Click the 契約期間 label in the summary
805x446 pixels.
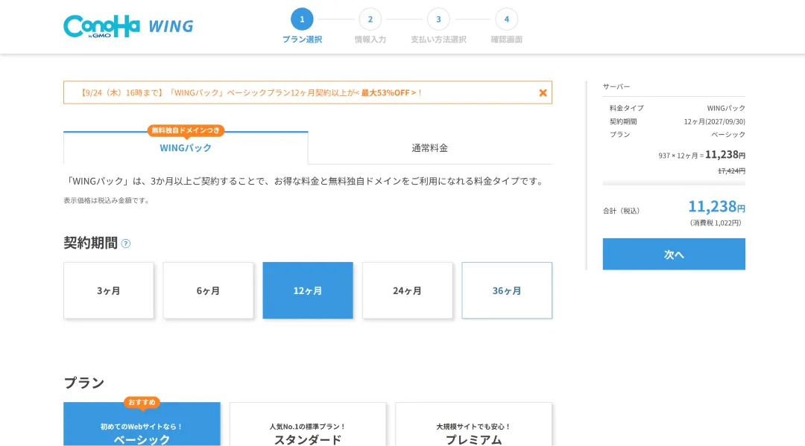tap(622, 121)
